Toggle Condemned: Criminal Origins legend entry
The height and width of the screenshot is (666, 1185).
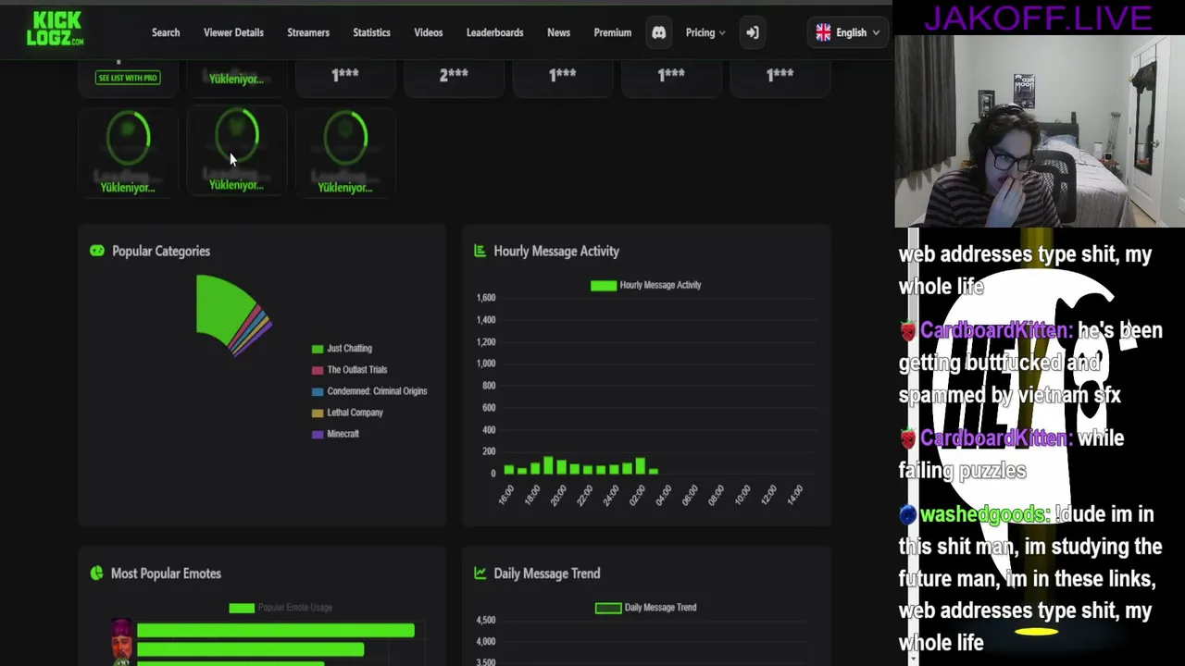pyautogui.click(x=369, y=391)
